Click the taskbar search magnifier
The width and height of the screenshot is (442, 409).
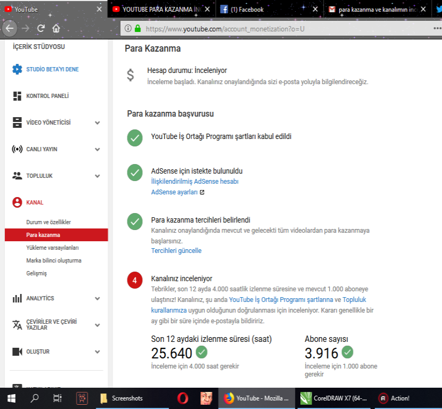click(x=35, y=398)
